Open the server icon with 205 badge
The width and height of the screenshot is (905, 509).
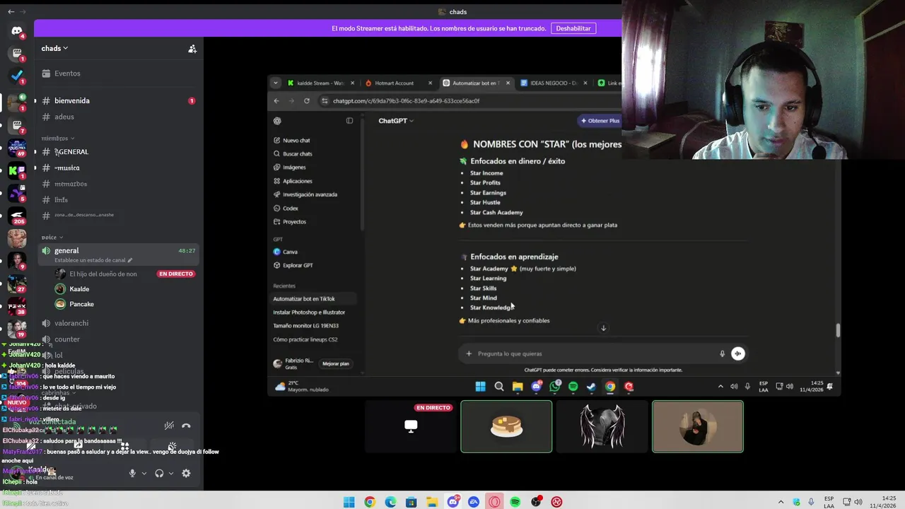(x=17, y=216)
